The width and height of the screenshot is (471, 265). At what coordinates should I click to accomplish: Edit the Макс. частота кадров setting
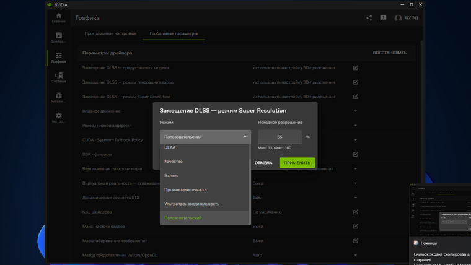355,226
